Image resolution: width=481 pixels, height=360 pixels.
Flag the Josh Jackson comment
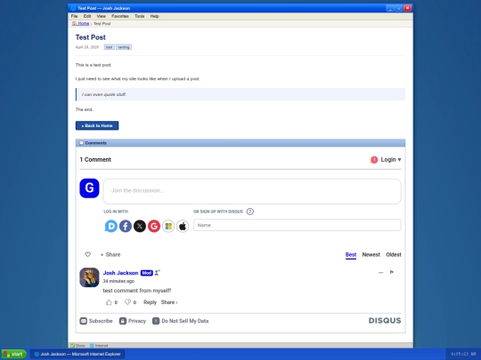tap(392, 272)
